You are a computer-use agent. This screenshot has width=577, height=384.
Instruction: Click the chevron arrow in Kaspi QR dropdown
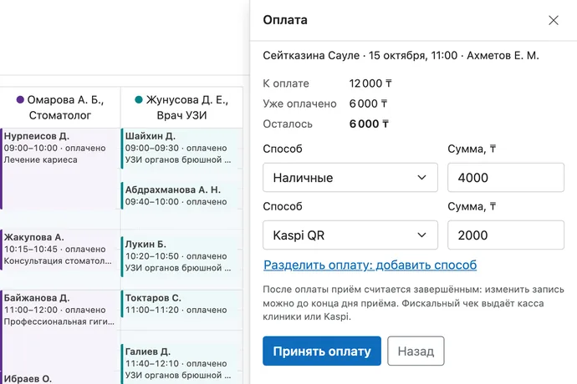[x=421, y=235]
